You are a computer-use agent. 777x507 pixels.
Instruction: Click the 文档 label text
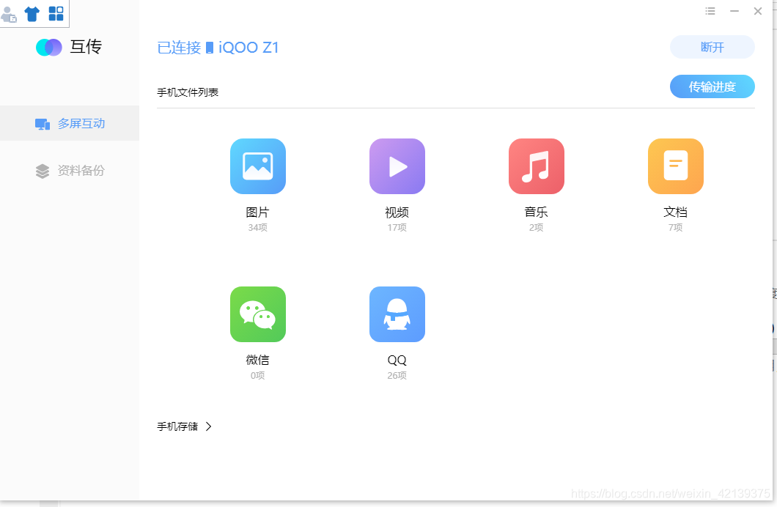coord(675,212)
